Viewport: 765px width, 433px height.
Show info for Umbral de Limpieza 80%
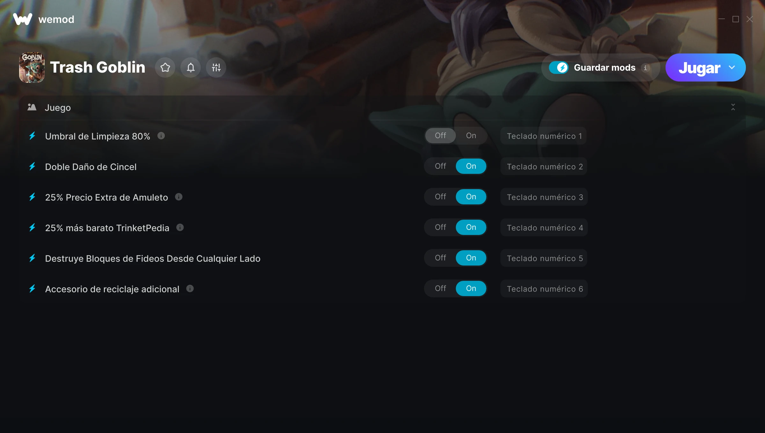point(161,136)
